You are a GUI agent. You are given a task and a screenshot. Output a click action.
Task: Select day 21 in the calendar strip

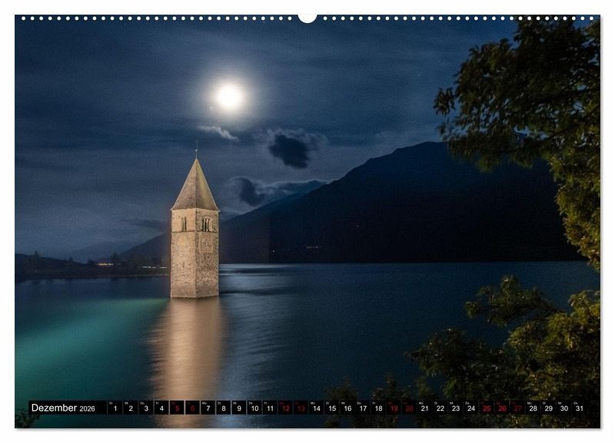[x=425, y=408]
